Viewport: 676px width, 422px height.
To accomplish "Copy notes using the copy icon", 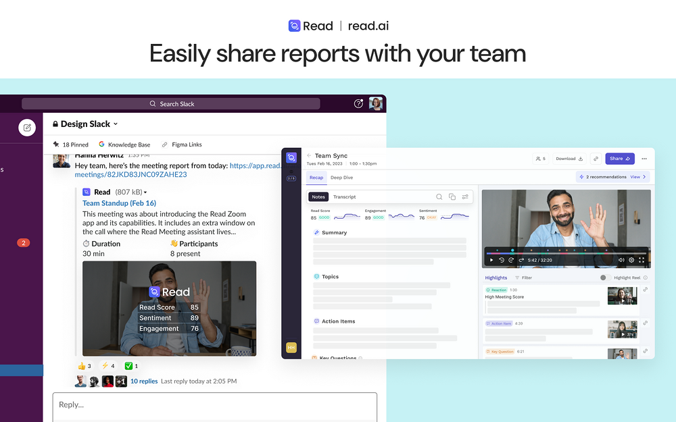I will 452,196.
